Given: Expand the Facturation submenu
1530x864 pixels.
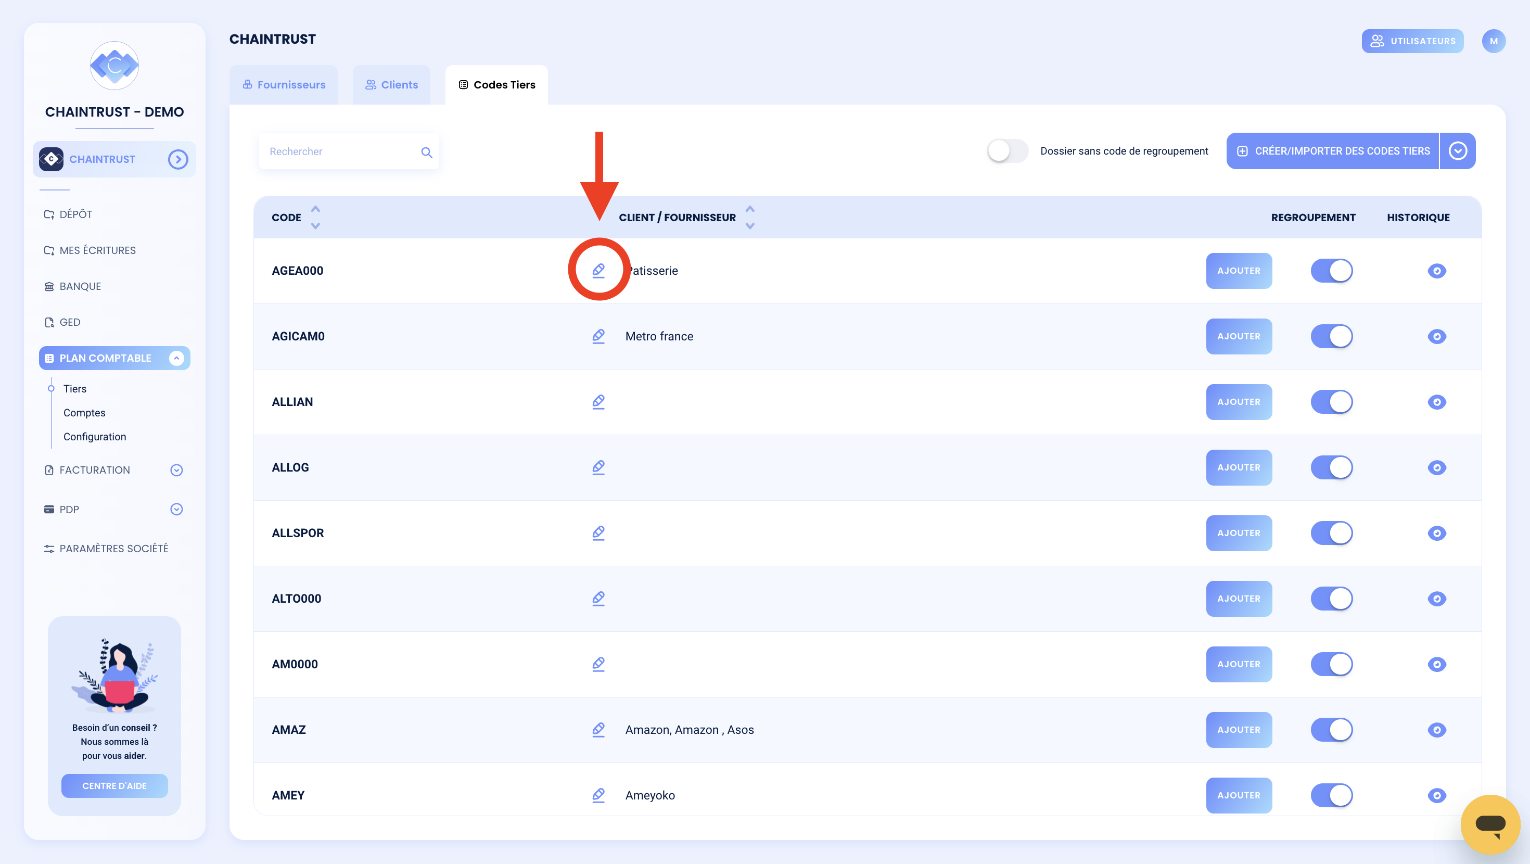Looking at the screenshot, I should [x=176, y=470].
